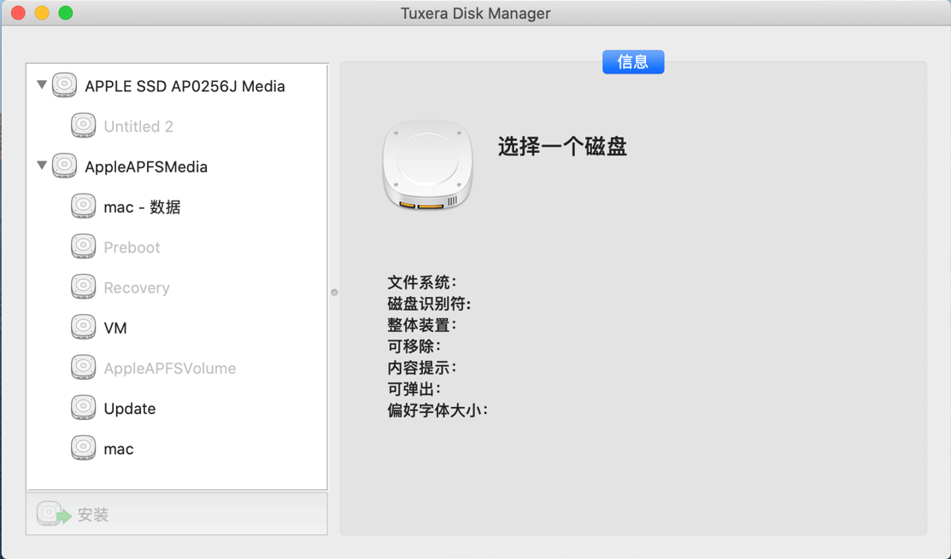Collapse the APPLE SSD AP0256J Media tree
This screenshot has height=559, width=951.
pos(42,85)
